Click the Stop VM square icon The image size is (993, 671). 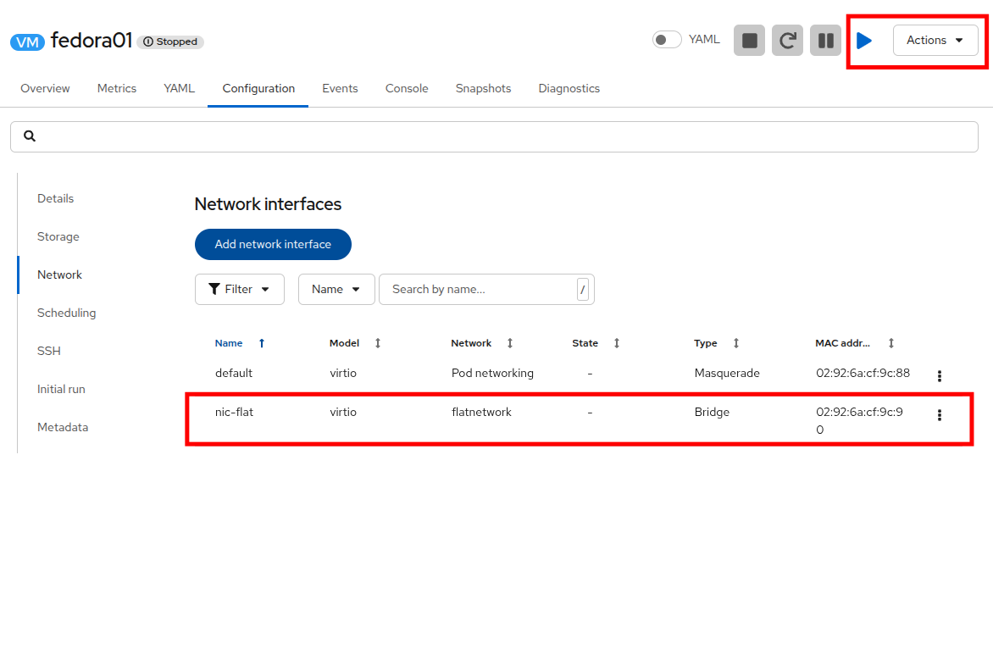pyautogui.click(x=749, y=41)
